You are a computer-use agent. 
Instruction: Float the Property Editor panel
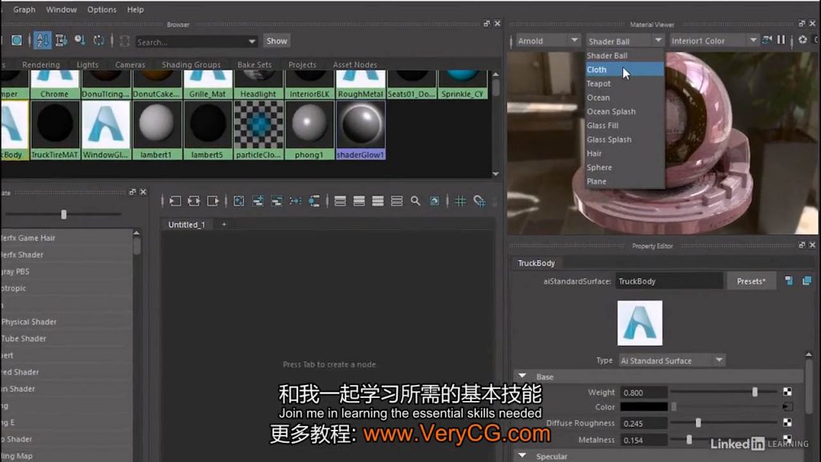tap(802, 245)
